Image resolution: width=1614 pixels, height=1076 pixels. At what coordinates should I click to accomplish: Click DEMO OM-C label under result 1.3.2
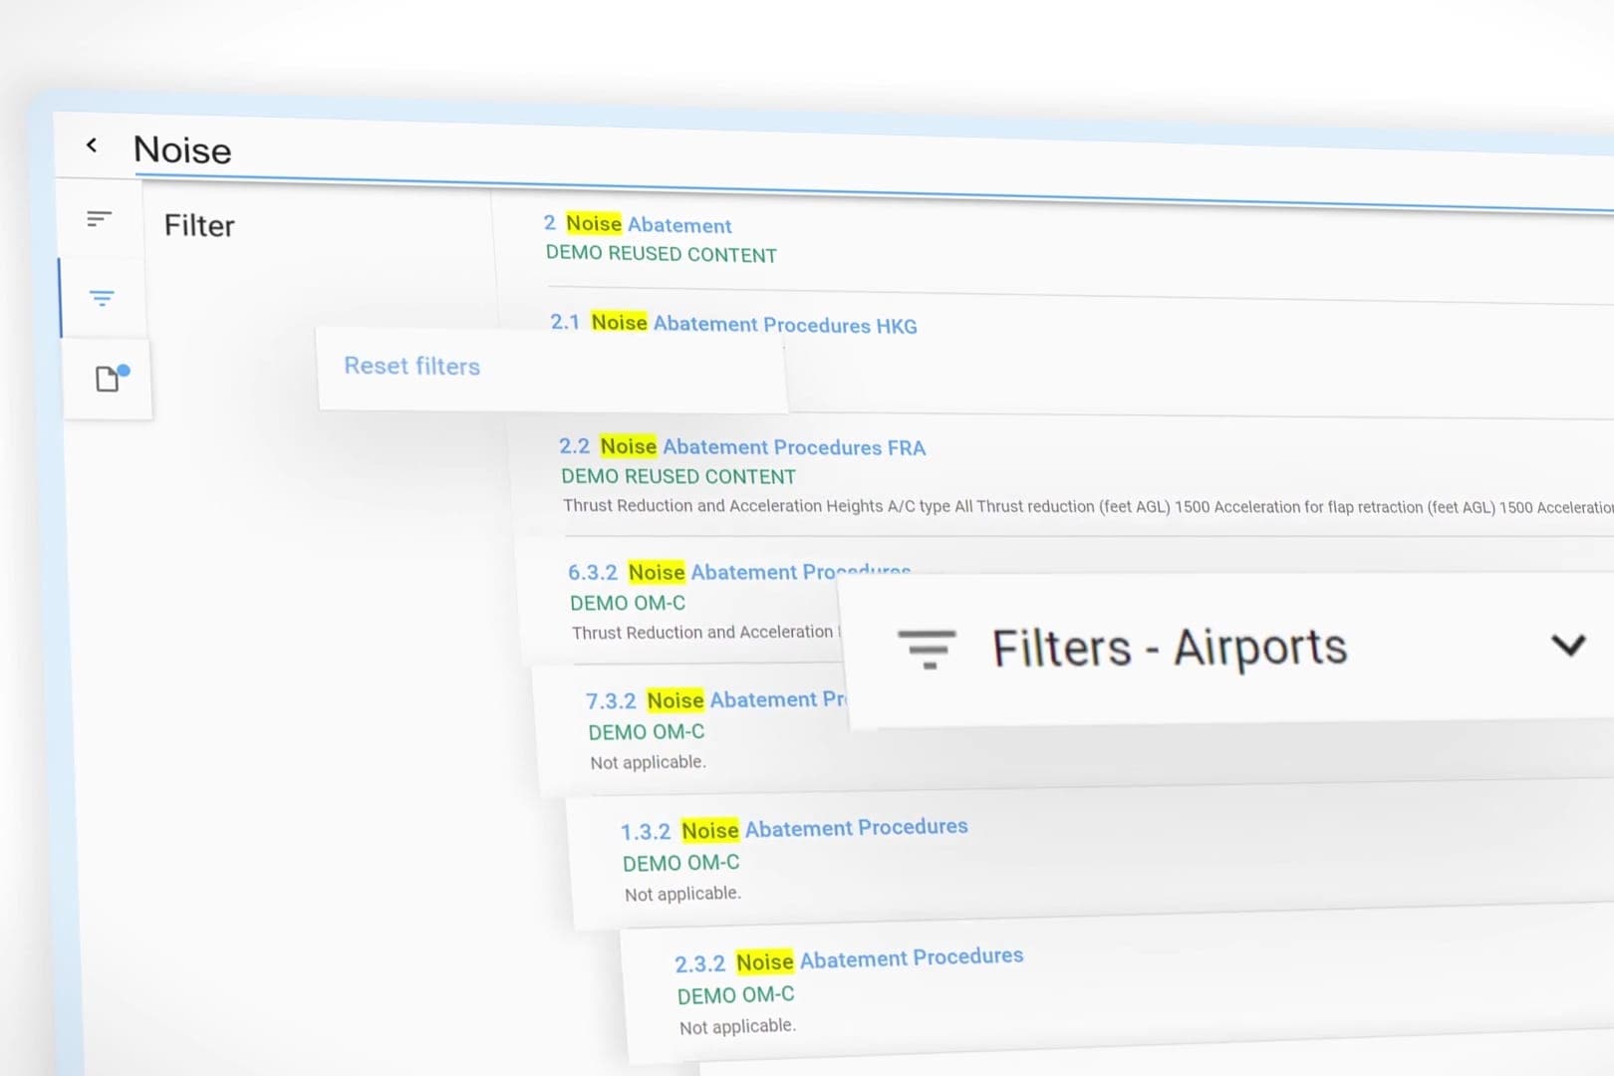tap(680, 863)
